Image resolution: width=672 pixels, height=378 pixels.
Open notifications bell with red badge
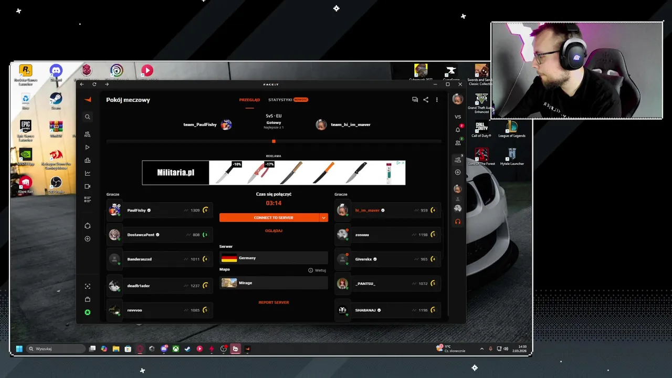[x=458, y=129]
